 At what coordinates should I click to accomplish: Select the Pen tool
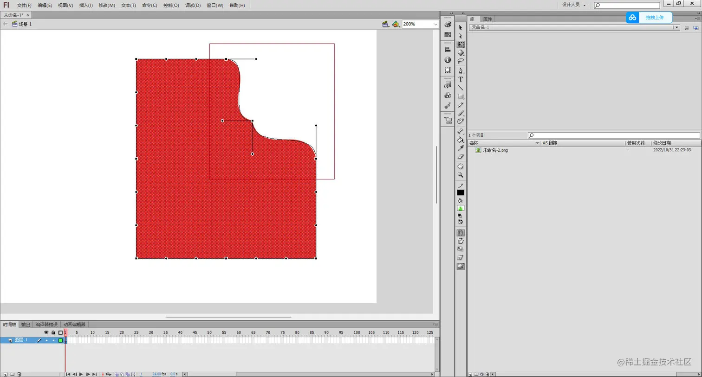(x=460, y=71)
